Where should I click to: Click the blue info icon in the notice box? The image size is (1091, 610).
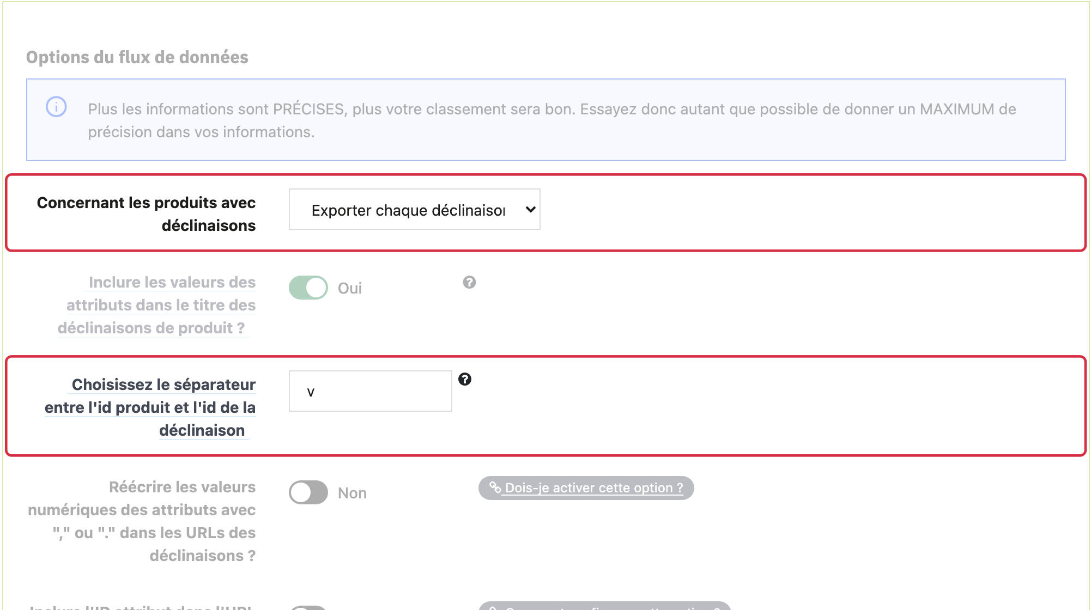pos(56,107)
